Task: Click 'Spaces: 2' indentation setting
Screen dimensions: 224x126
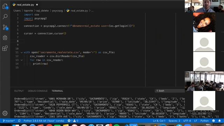Action: tap(174, 121)
